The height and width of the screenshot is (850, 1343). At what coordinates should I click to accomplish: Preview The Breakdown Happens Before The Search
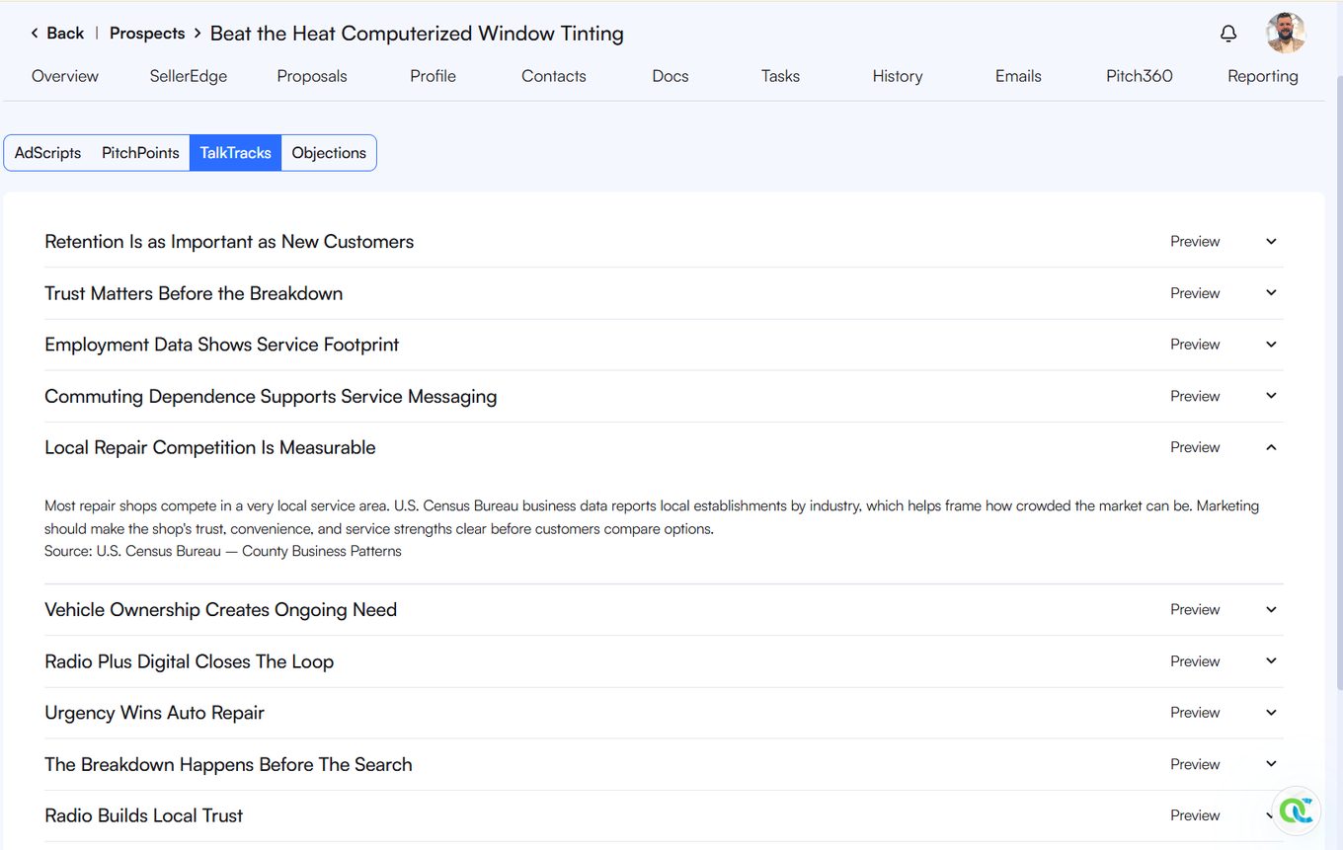pyautogui.click(x=1195, y=764)
